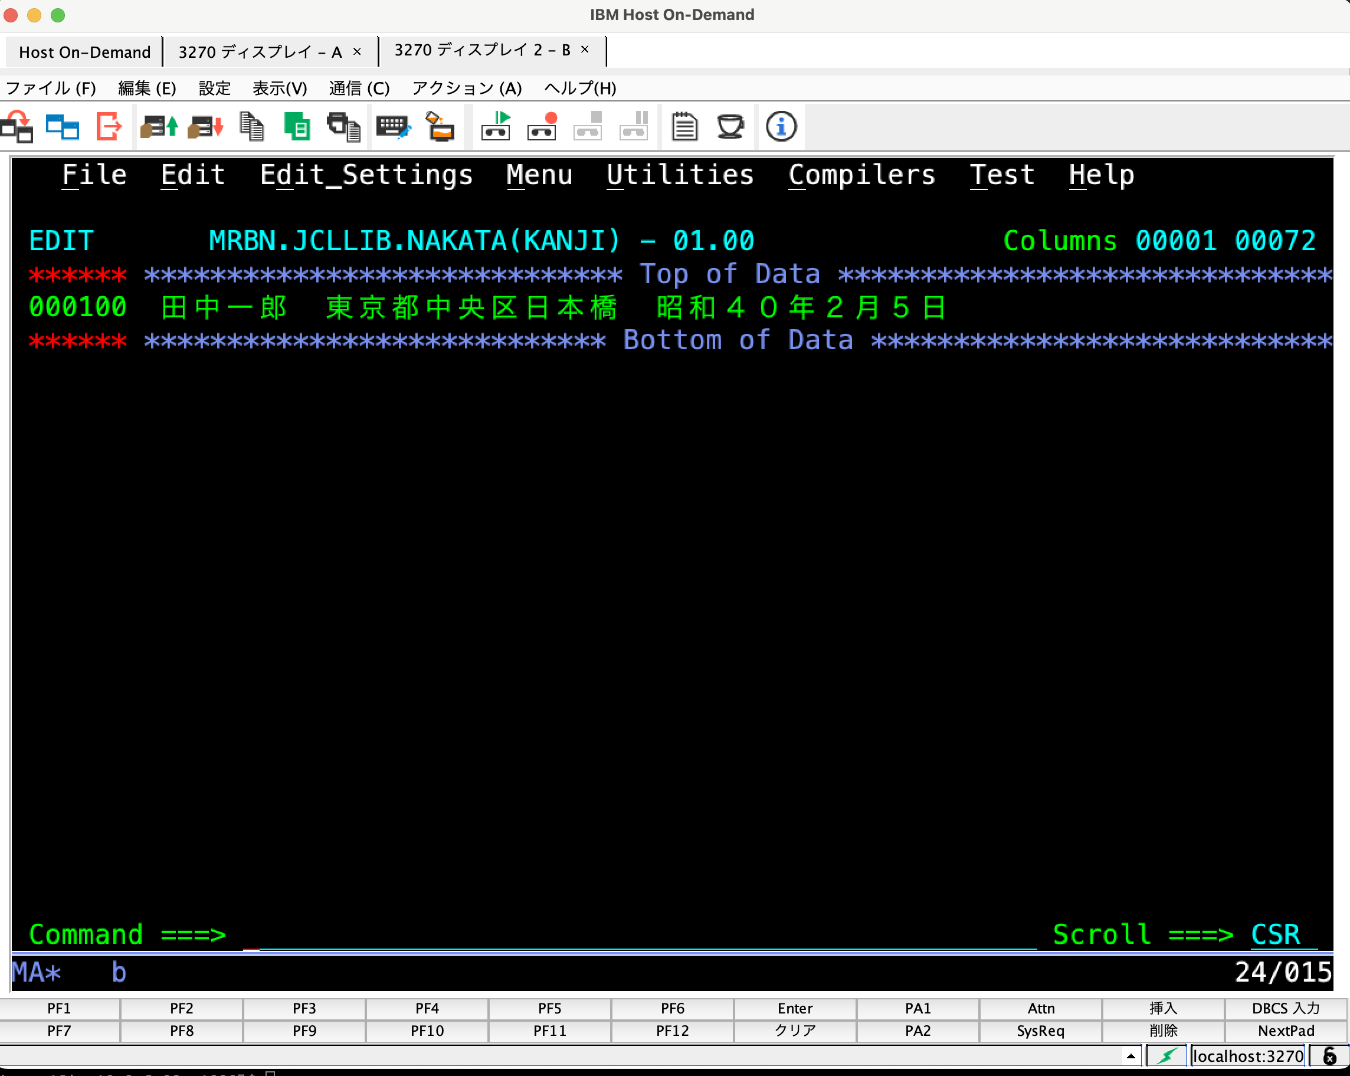Screen dimensions: 1350x1076
Task: Click the notepad log icon
Action: (684, 127)
